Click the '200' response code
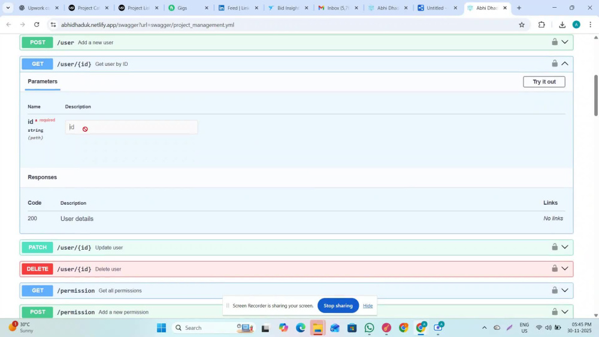This screenshot has width=599, height=337. click(32, 218)
